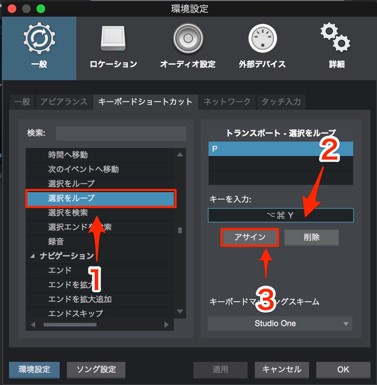This screenshot has height=385, width=377.
Task: Click the command list vertical scrollbar thumb
Action: click(x=180, y=230)
